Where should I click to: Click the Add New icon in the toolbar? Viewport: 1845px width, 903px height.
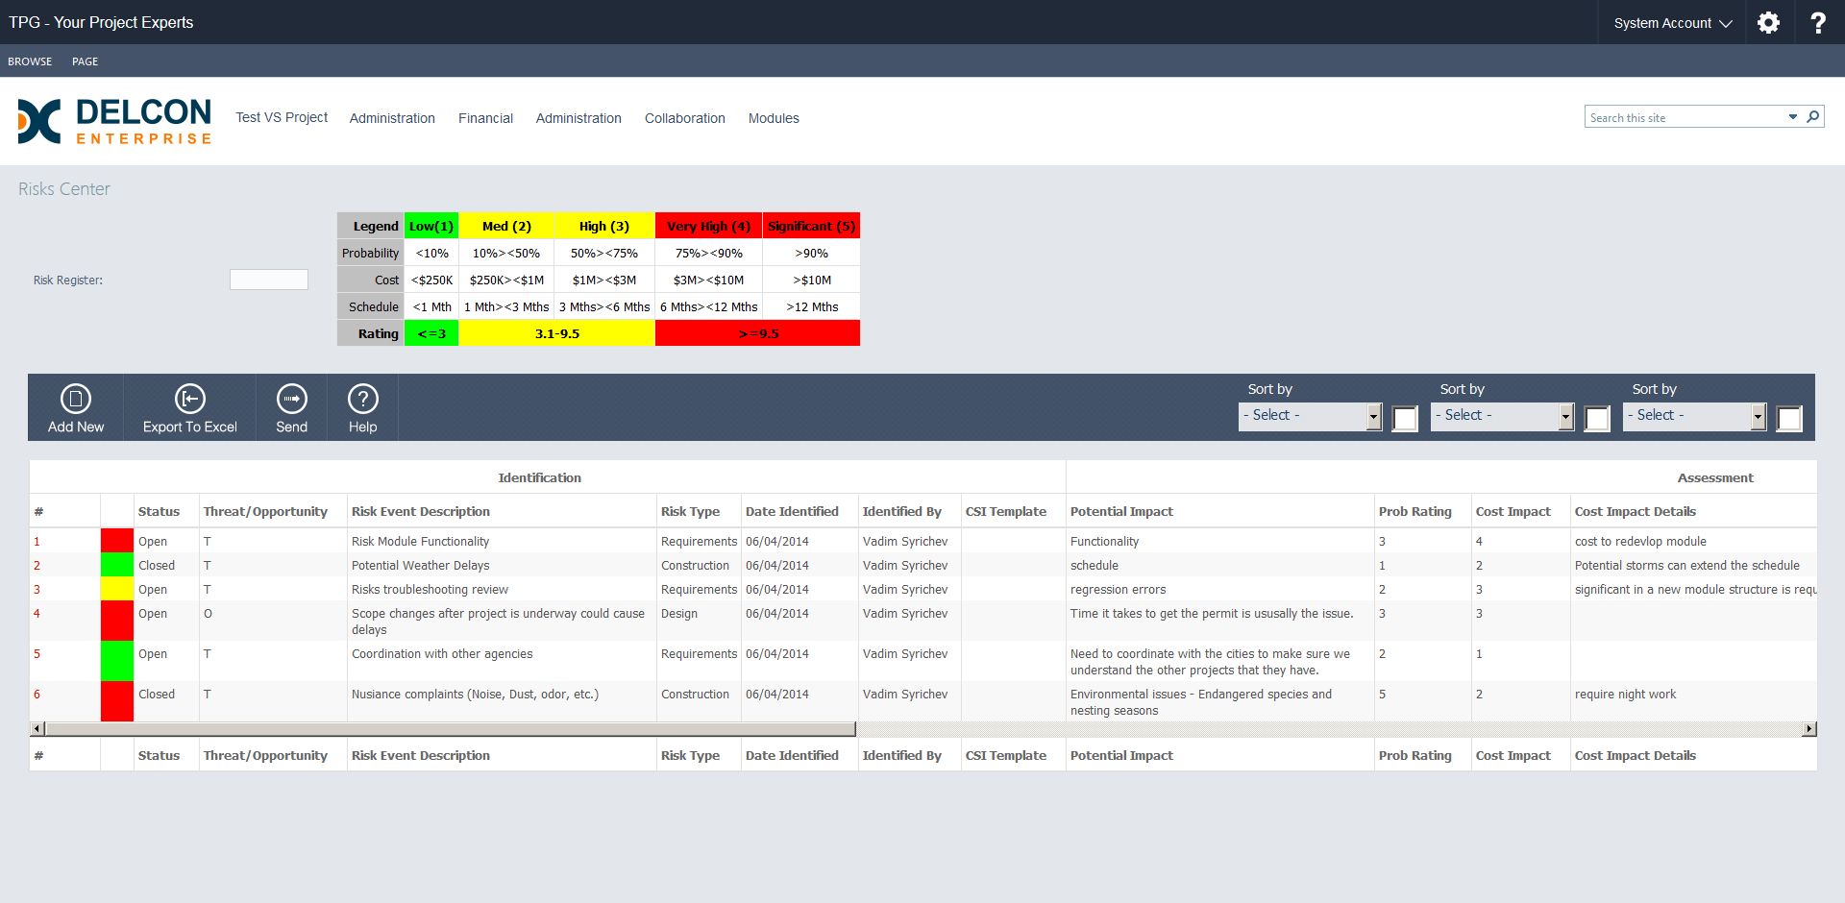[x=76, y=406]
